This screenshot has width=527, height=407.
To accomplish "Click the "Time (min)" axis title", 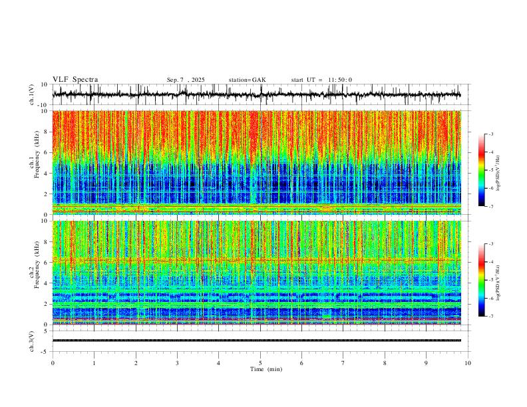I will [x=266, y=369].
